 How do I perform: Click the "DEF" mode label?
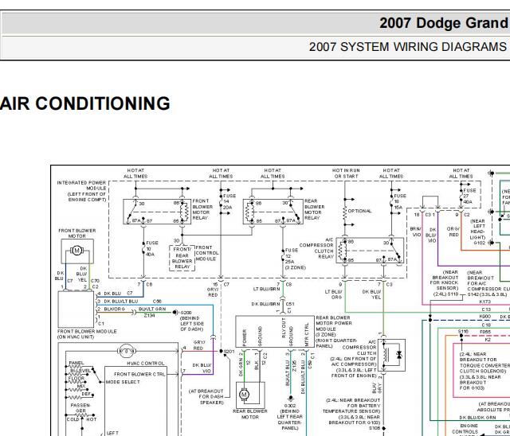click(x=86, y=394)
